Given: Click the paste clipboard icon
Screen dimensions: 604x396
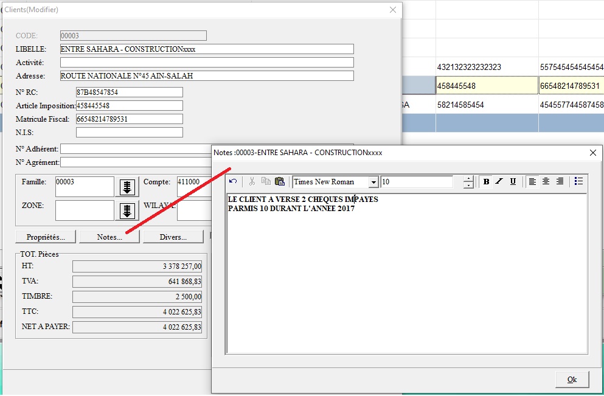Looking at the screenshot, I should pos(279,181).
